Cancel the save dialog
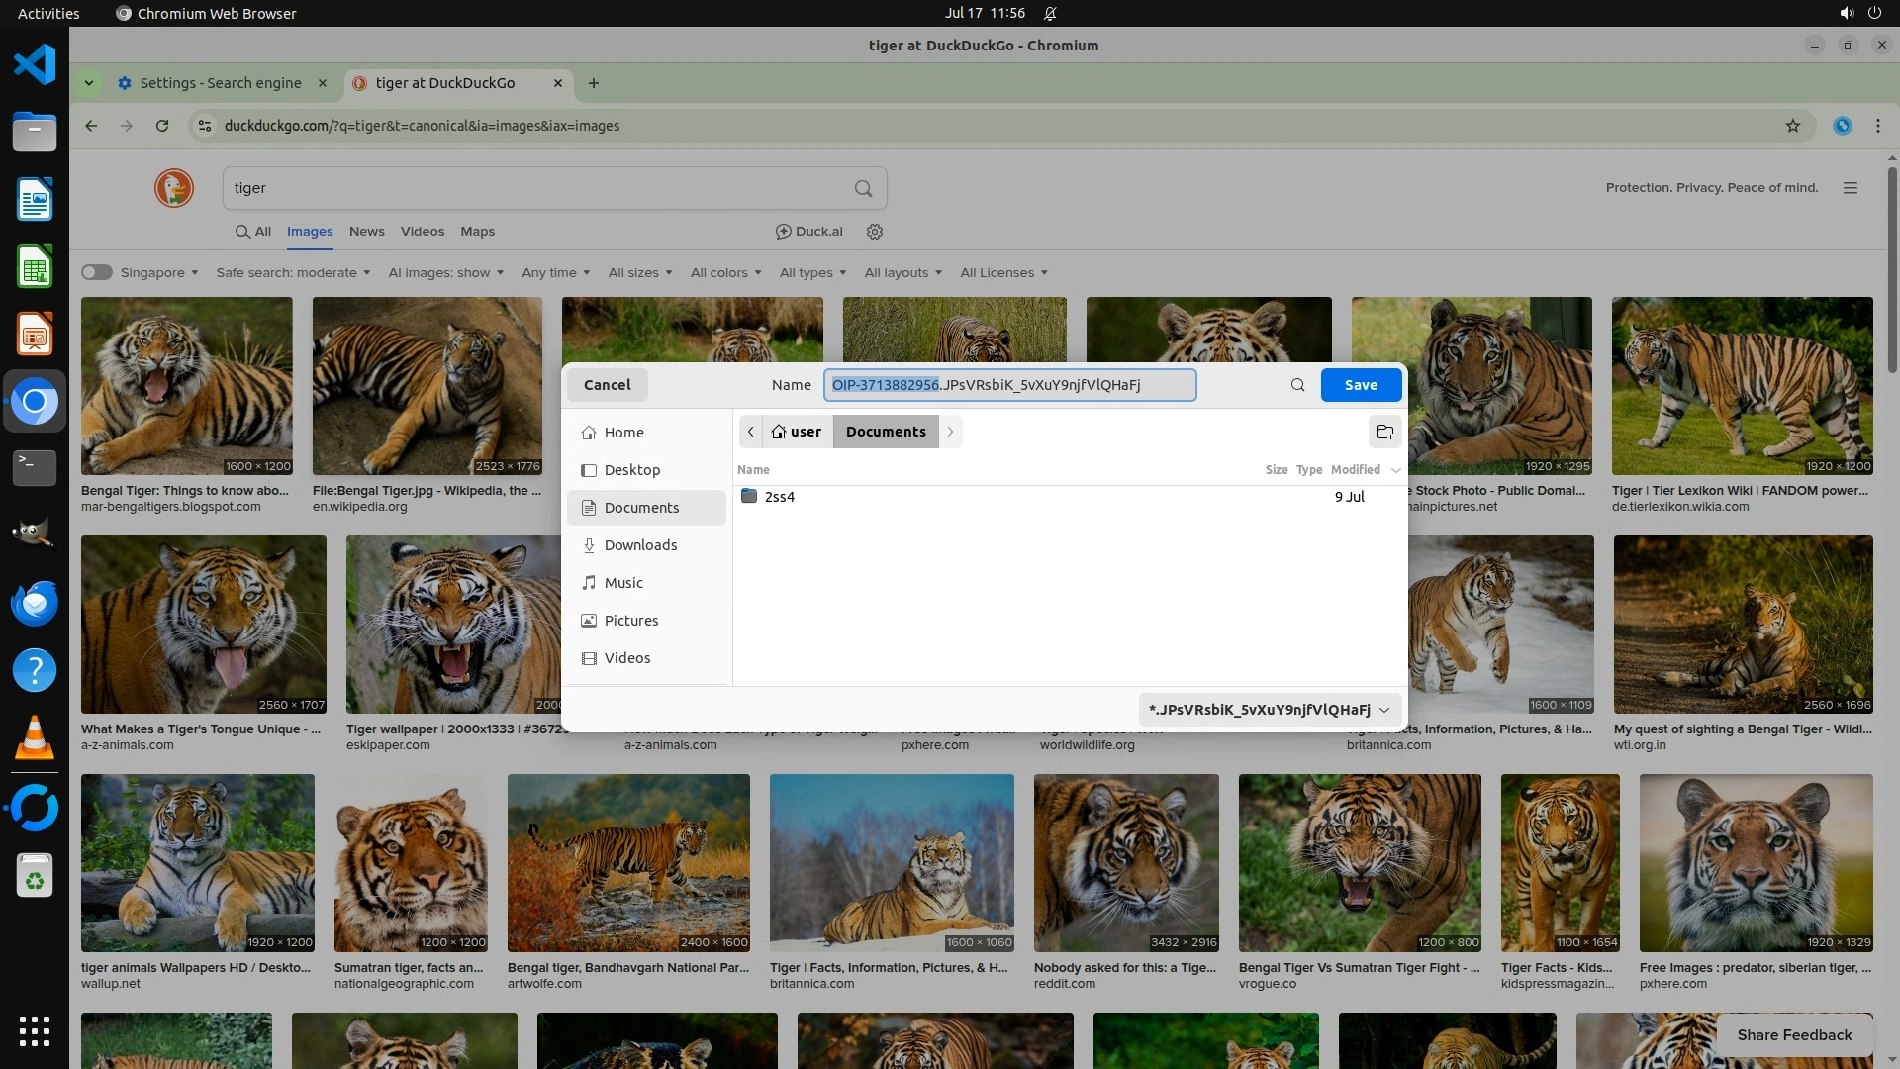Screen dimensions: 1900x1069 (x=607, y=385)
